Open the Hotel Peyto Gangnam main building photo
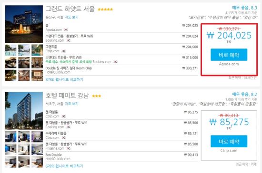This screenshot has height=173, width=262. [24, 111]
